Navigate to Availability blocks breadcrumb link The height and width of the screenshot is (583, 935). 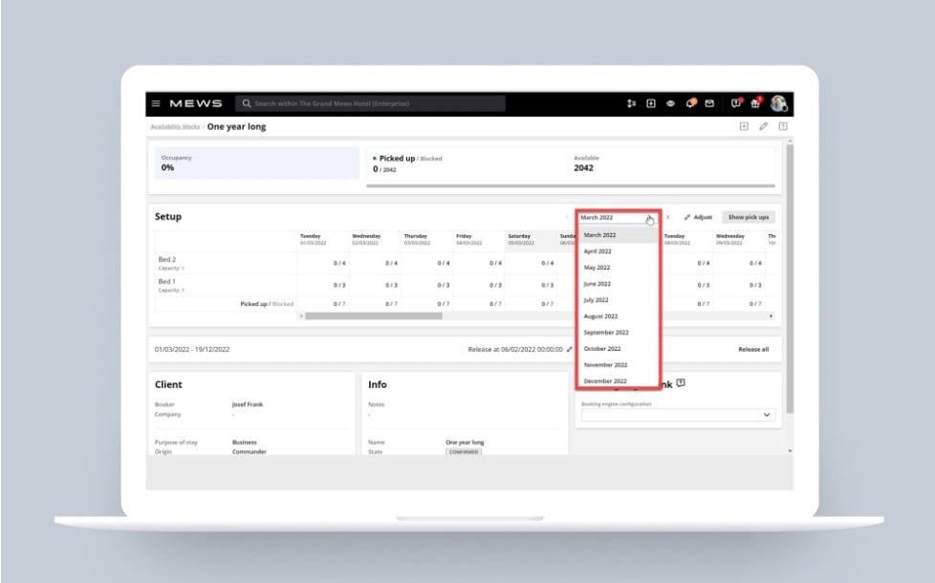pyautogui.click(x=175, y=127)
